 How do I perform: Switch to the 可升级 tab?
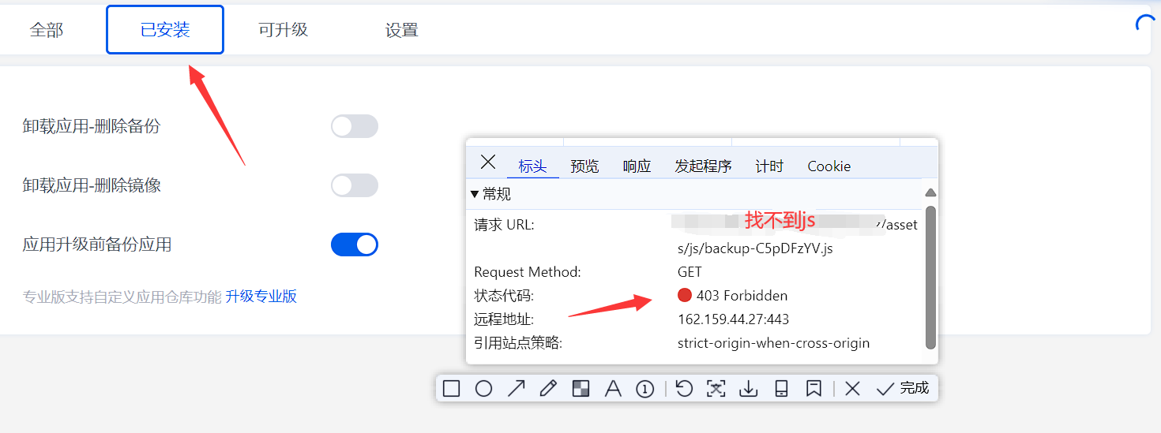pyautogui.click(x=283, y=30)
